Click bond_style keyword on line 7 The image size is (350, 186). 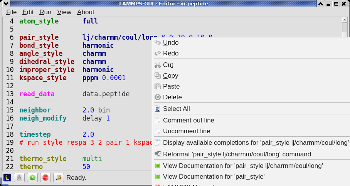(x=39, y=45)
